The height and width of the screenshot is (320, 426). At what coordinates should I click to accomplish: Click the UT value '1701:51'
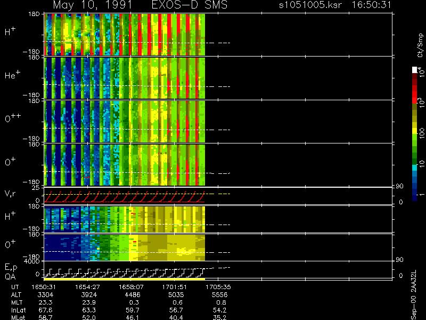tap(175, 287)
